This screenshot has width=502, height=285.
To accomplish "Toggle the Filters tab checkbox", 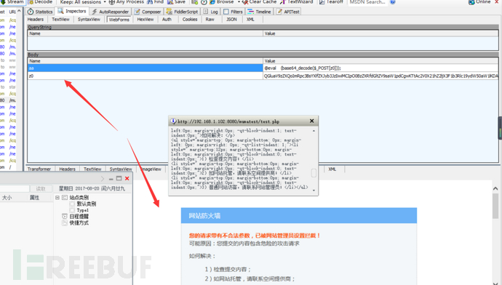I will 226,12.
